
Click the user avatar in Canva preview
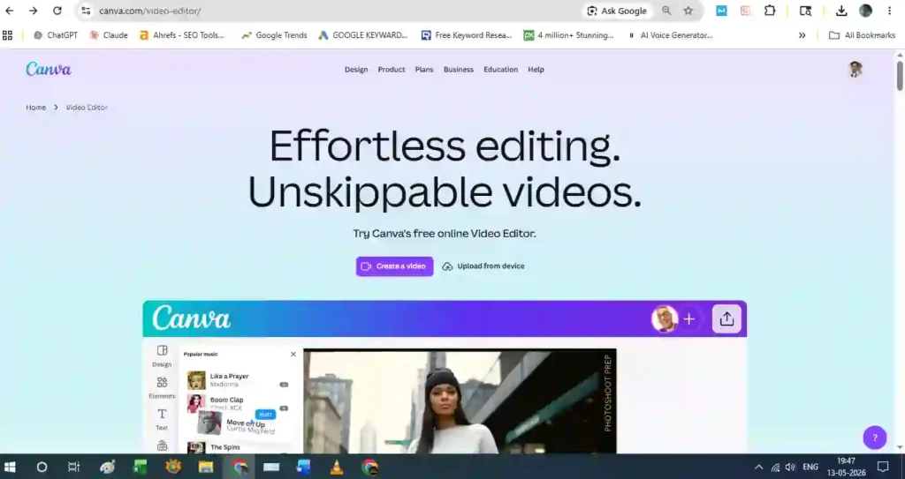665,318
